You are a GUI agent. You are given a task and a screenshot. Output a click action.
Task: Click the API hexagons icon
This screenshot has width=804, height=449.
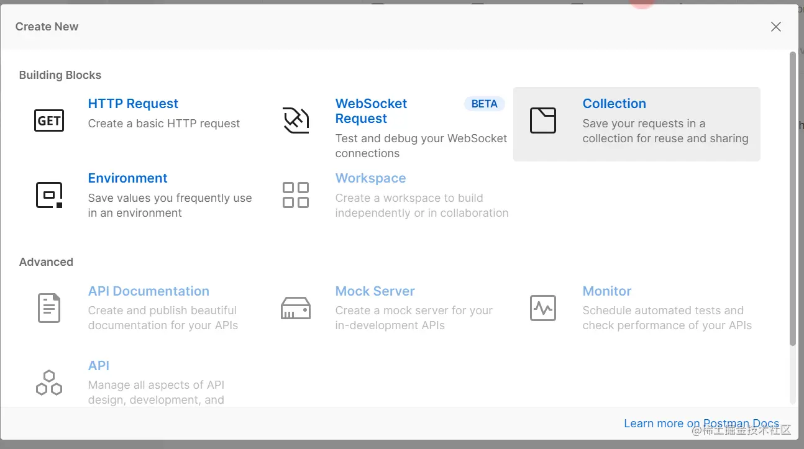coord(49,383)
